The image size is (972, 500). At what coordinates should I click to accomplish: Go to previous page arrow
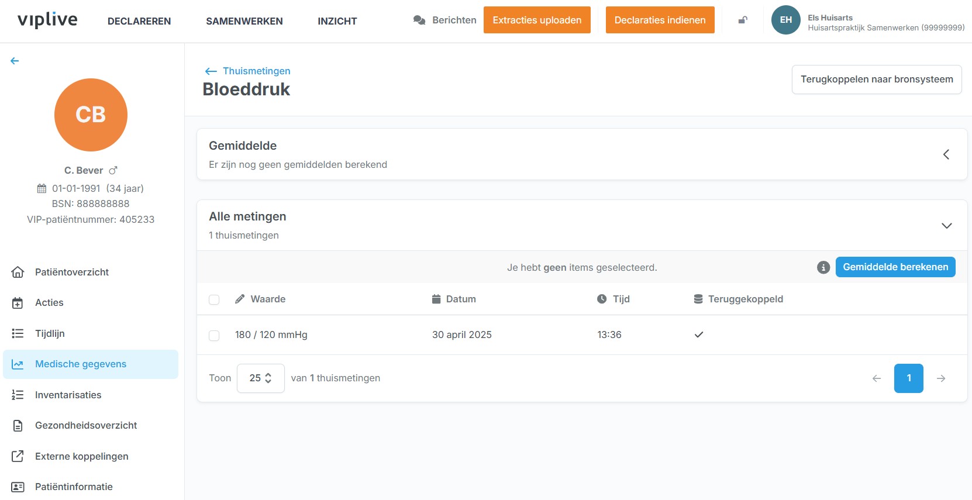(x=877, y=378)
